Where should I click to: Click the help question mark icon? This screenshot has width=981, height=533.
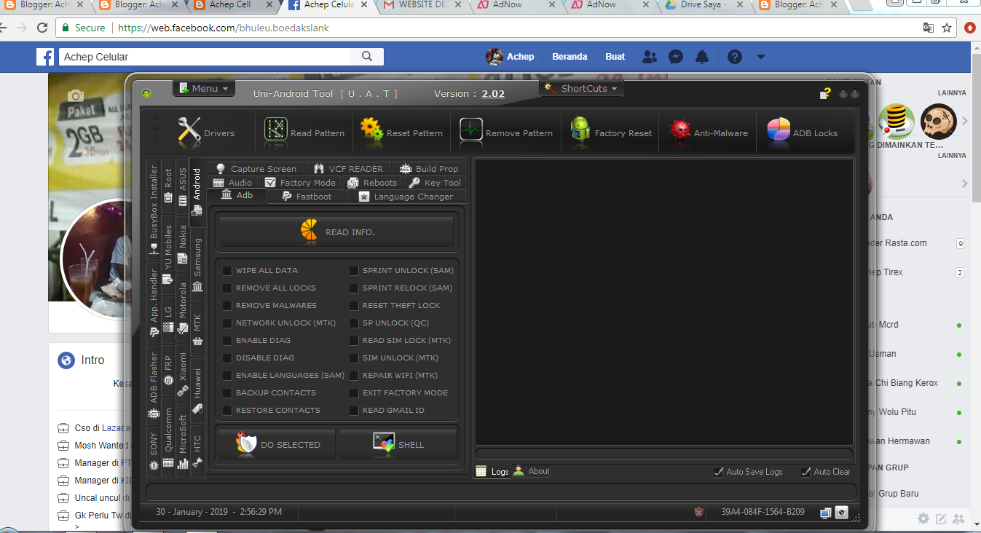(824, 93)
